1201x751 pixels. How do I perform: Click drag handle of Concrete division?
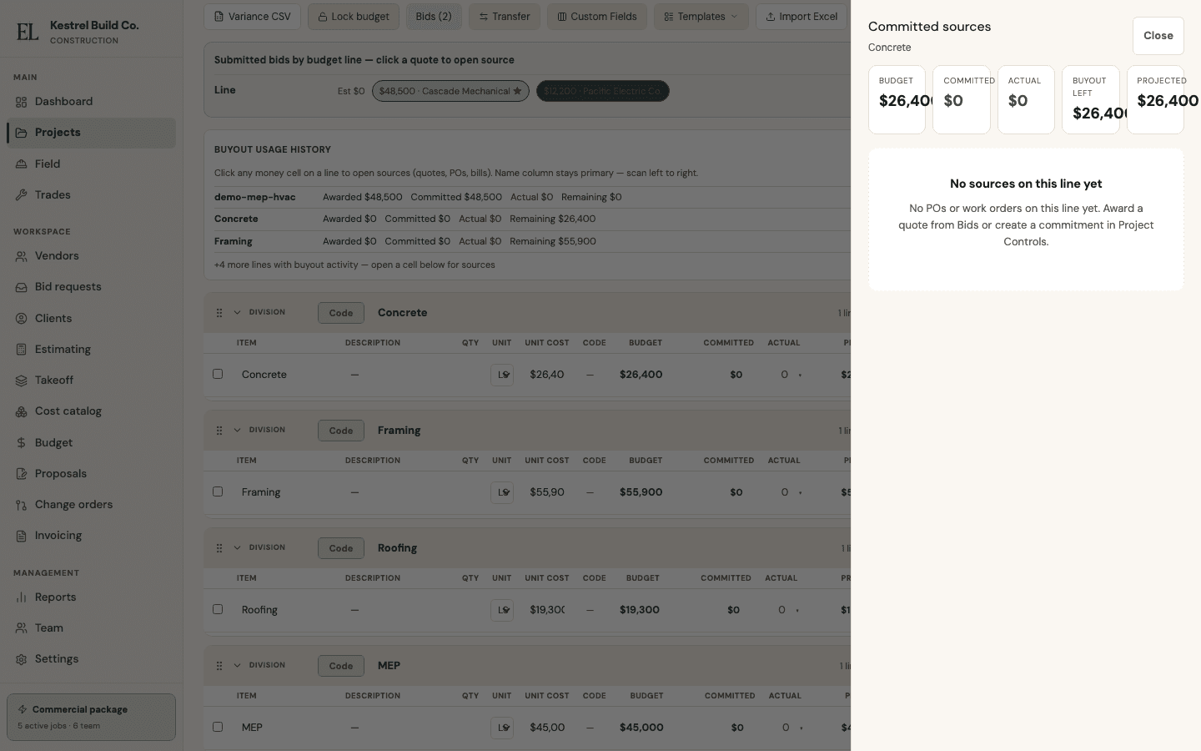pyautogui.click(x=219, y=313)
